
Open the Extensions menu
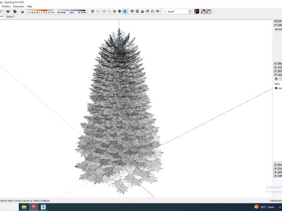[18, 6]
